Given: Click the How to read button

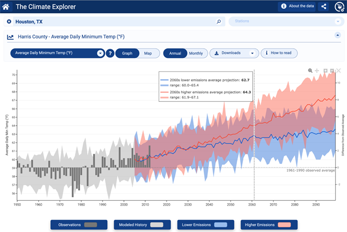Looking at the screenshot, I should pos(279,53).
